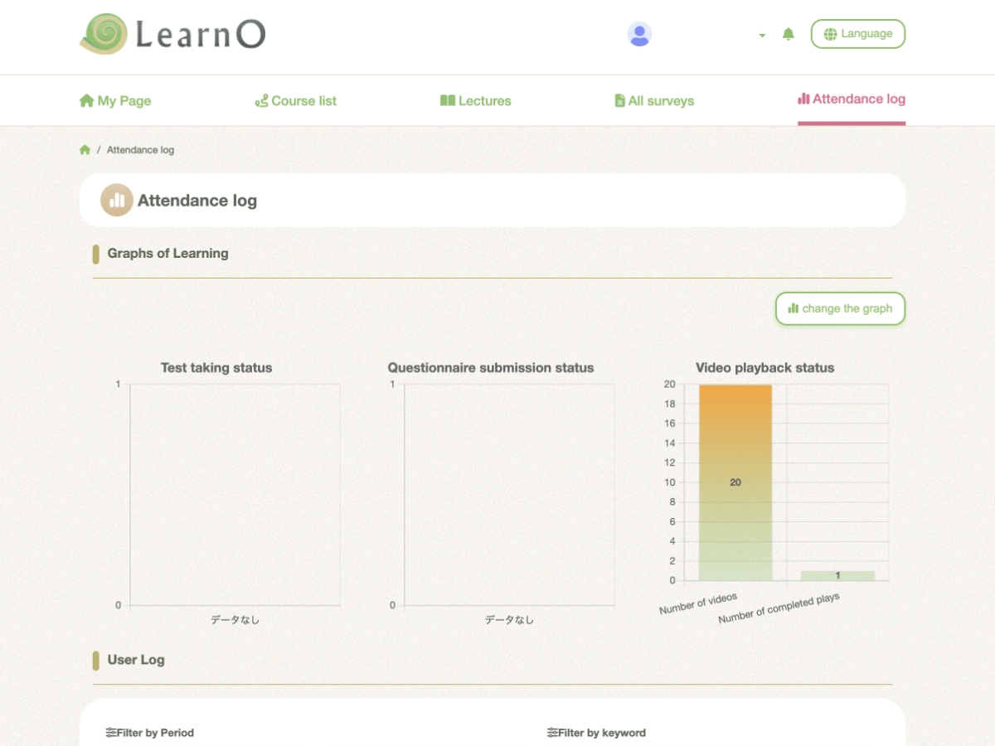
Task: Click the Number of completed plays bar
Action: point(837,575)
